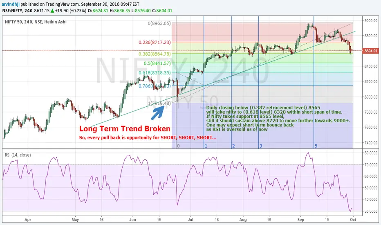Click 40.0000 on the RSI axis

point(370,200)
